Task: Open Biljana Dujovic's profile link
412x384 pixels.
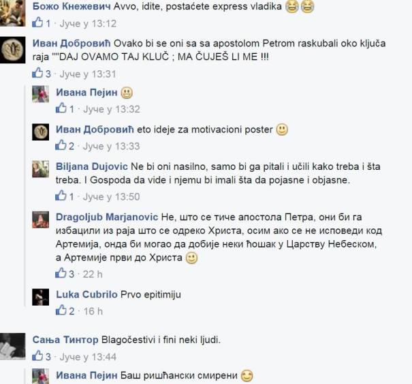Action: pyautogui.click(x=92, y=166)
